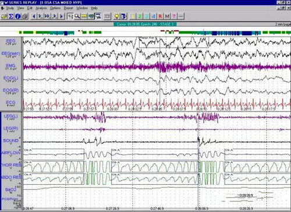Screen dimensions: 291x212
Task: Open the Study menu
Action: tap(10, 8)
